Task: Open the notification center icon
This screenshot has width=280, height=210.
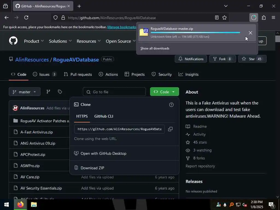Action: click(271, 205)
